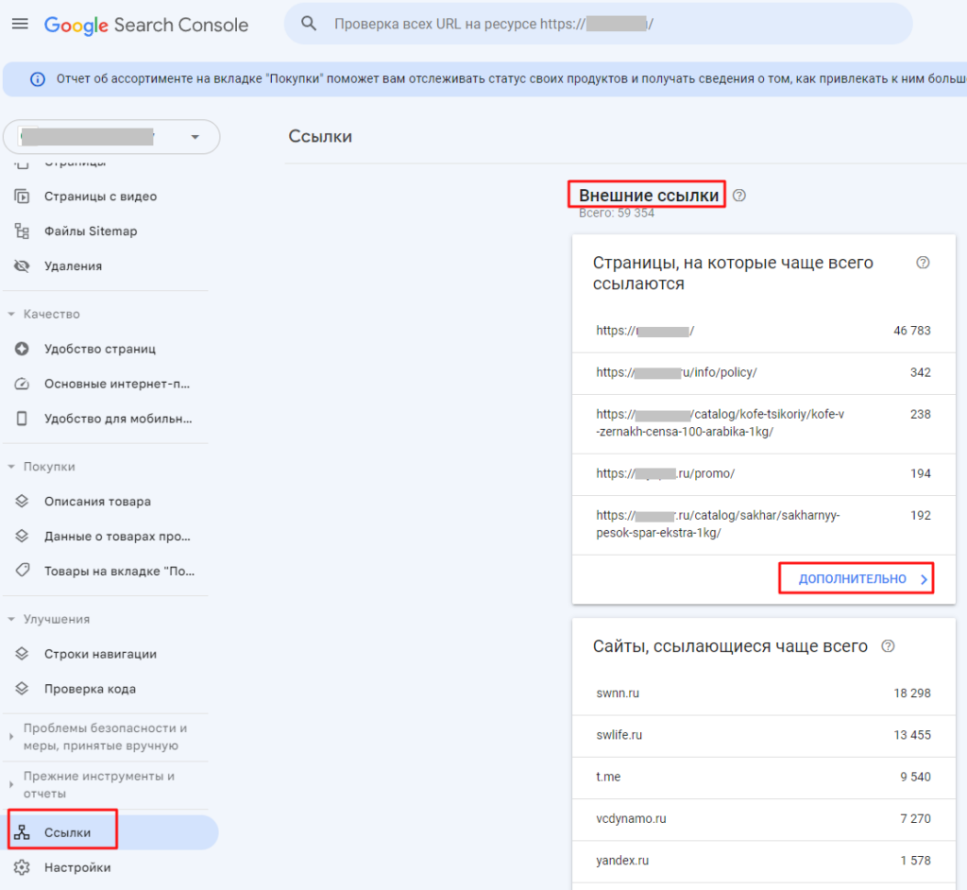Click the 18 298 link count
Viewport: 967px width, 890px height.
[912, 693]
